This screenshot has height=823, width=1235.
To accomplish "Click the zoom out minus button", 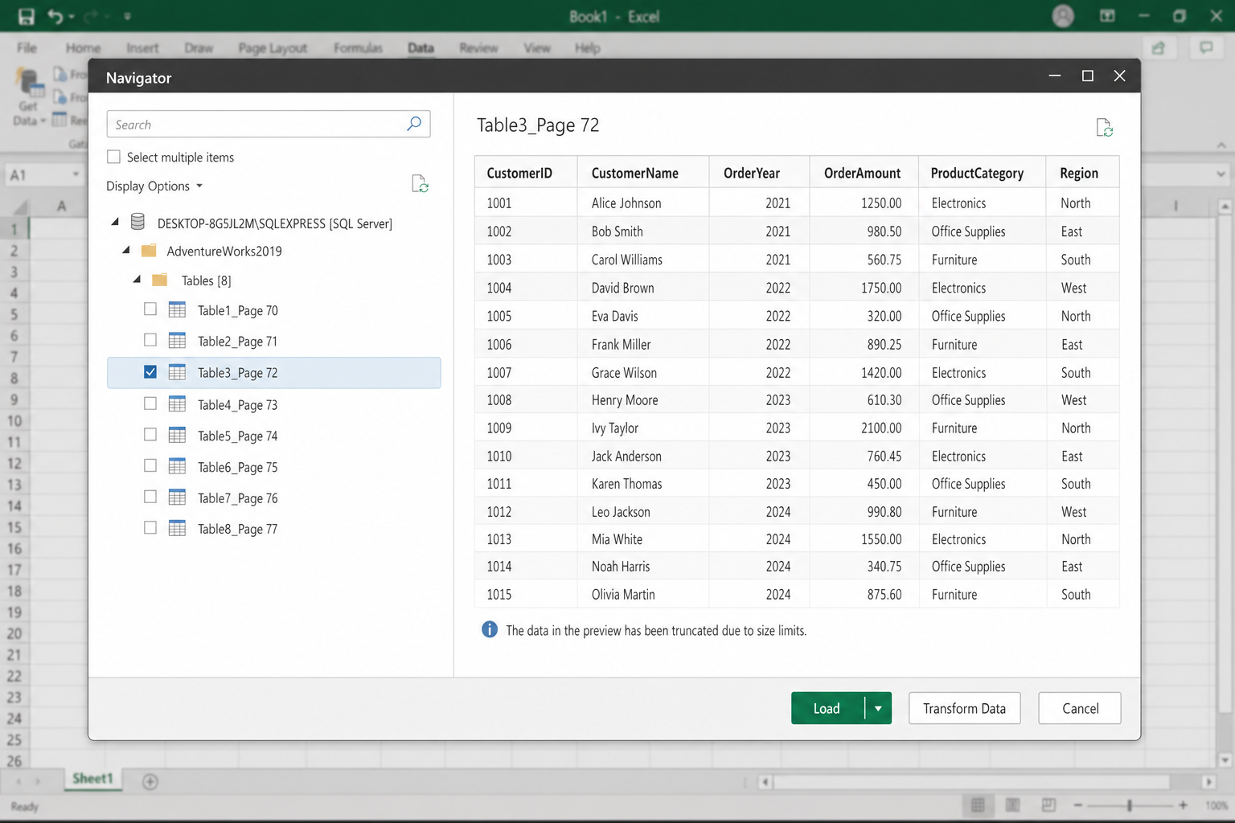I will [x=1077, y=805].
